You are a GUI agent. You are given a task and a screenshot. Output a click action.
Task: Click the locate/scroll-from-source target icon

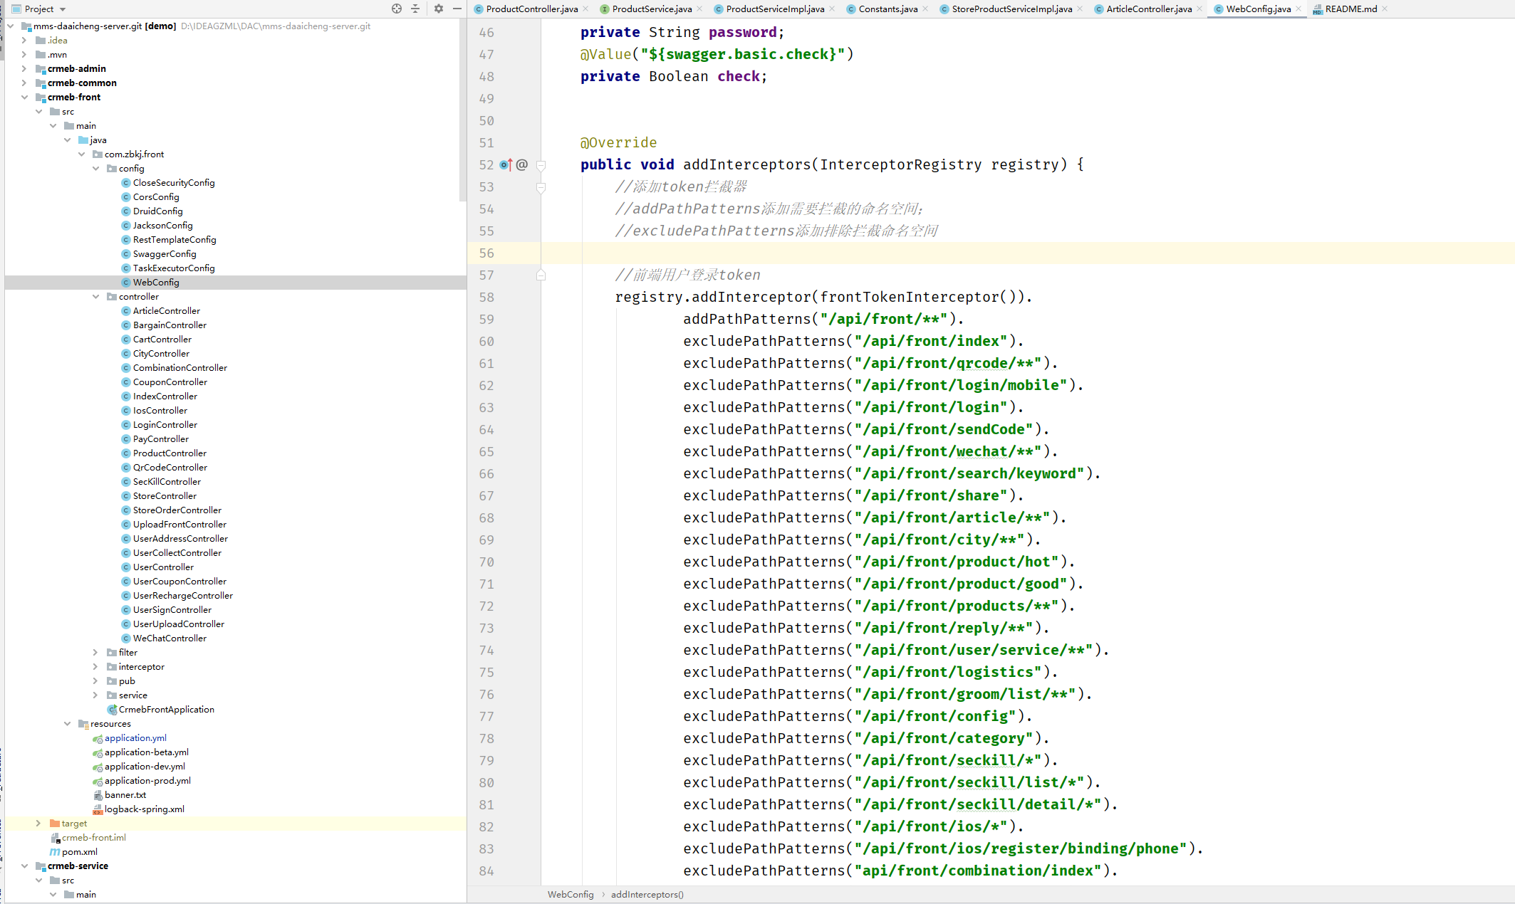click(x=397, y=9)
